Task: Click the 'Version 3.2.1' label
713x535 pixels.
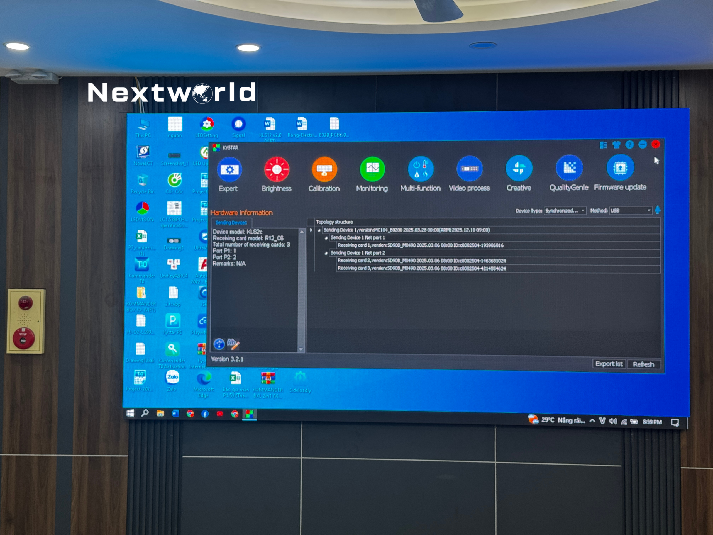Action: [227, 359]
